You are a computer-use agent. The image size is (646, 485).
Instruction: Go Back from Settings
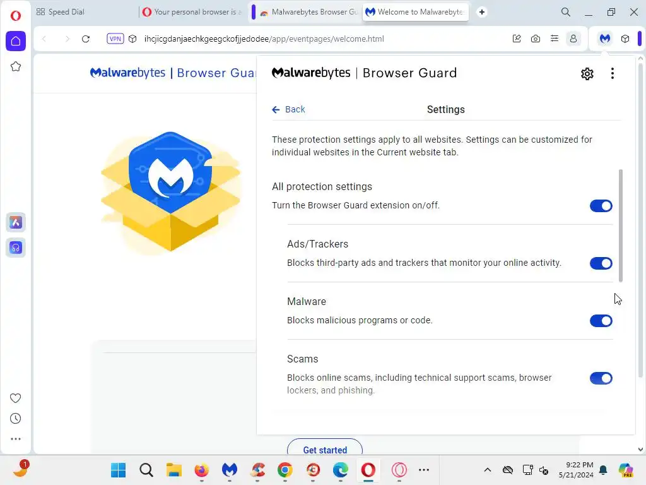[288, 109]
